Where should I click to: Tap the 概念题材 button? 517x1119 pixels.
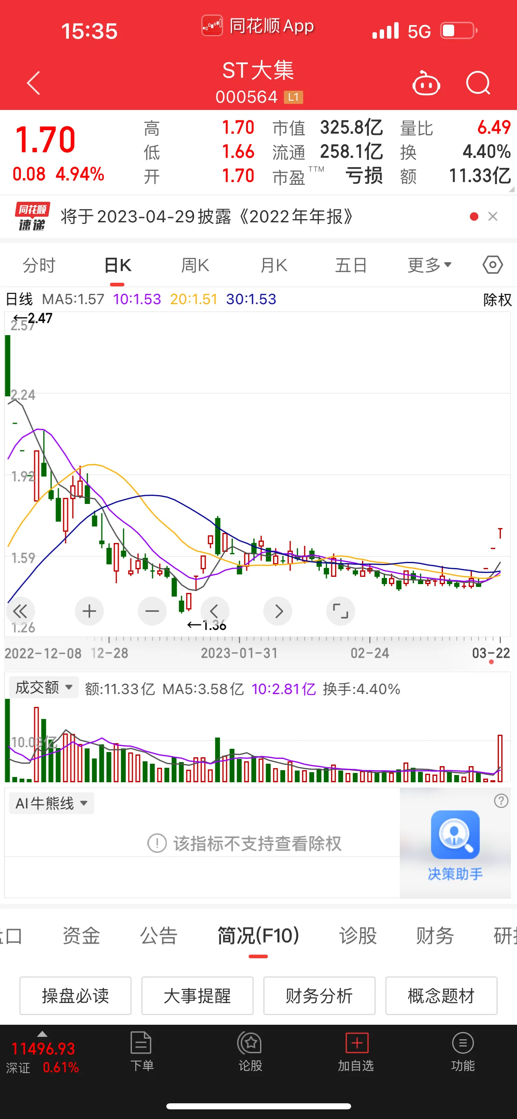coord(441,996)
